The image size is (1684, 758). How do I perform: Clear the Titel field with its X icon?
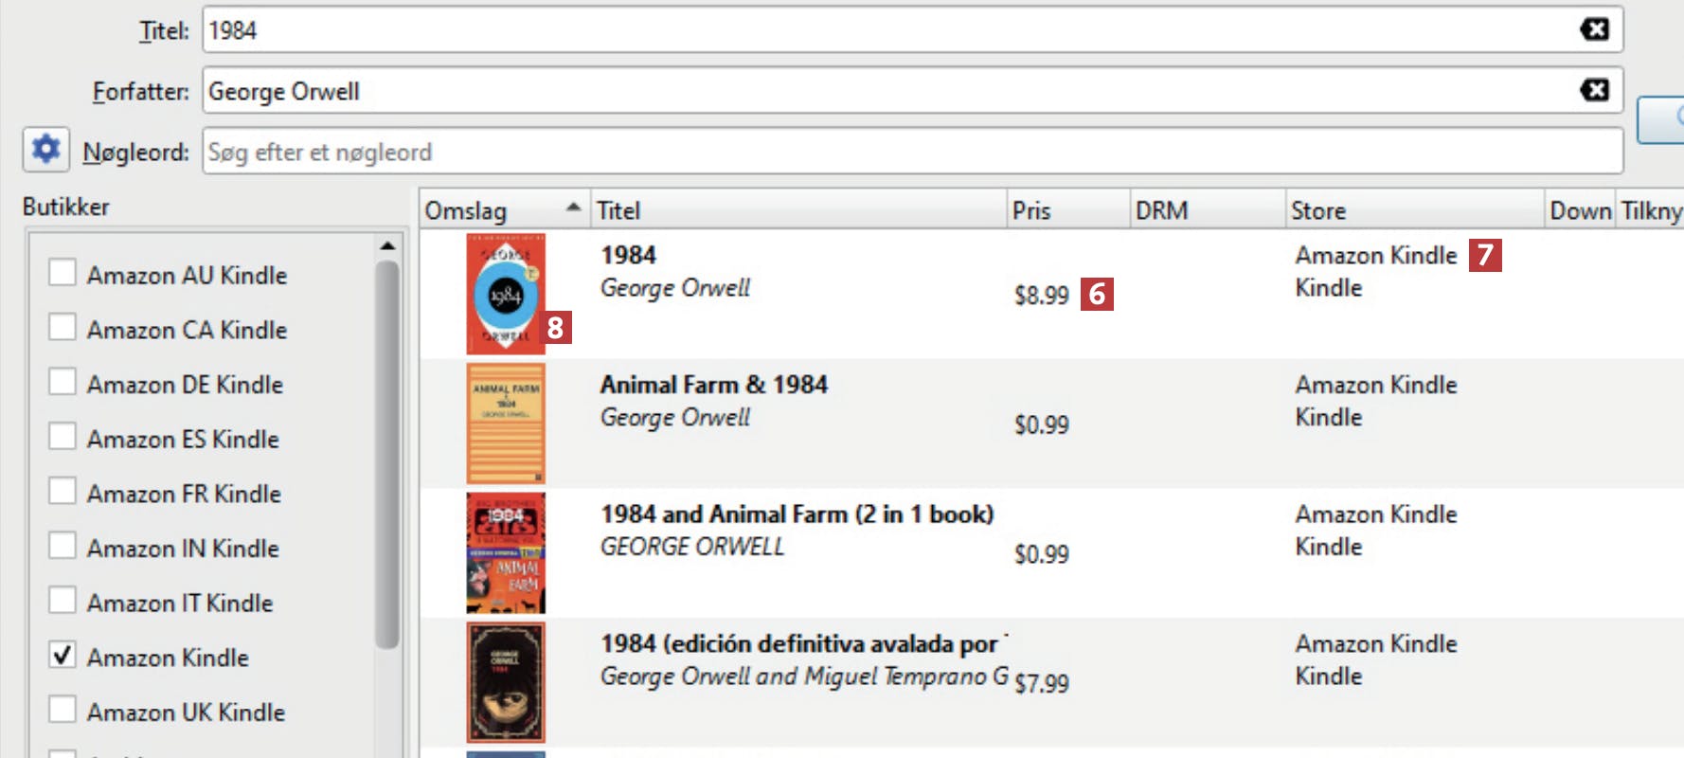click(x=1595, y=29)
